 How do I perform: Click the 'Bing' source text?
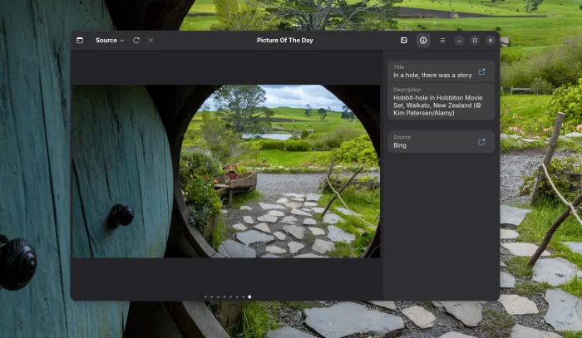pyautogui.click(x=400, y=145)
